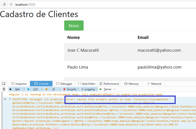Open the Style Editor tab
The width and height of the screenshot is (196, 129).
86,84
